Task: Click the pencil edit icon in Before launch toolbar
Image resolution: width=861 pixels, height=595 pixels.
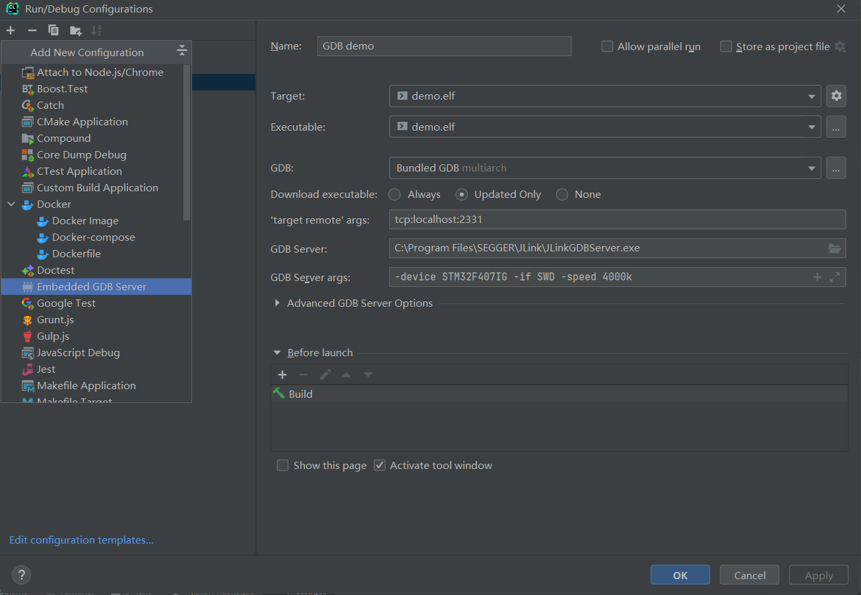Action: 325,374
